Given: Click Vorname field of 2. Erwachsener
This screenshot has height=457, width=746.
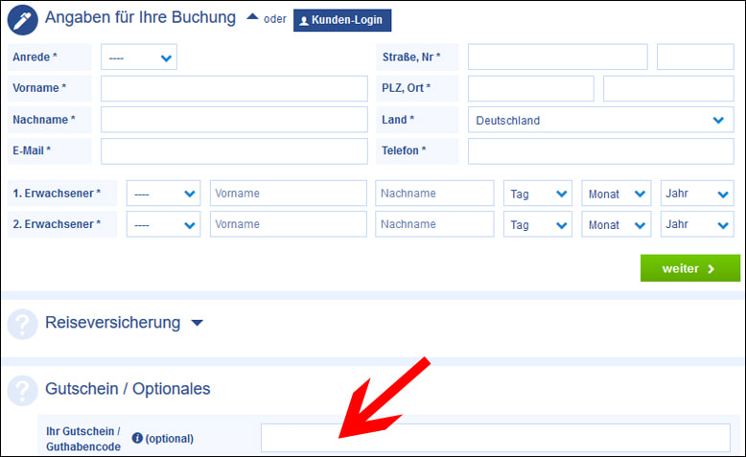Looking at the screenshot, I should tap(289, 224).
